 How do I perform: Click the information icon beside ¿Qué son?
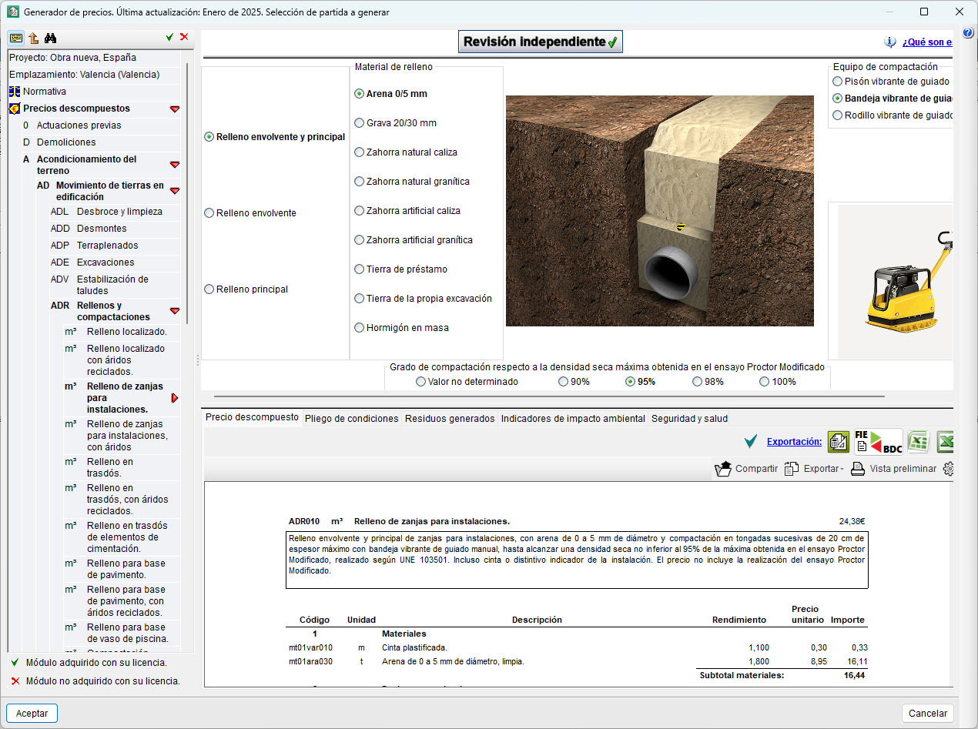point(890,42)
